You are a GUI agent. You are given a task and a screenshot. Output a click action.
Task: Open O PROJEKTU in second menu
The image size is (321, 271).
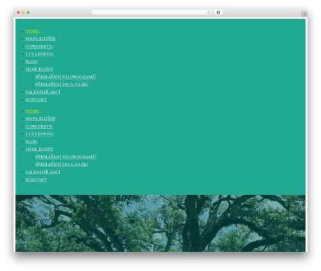tap(39, 126)
